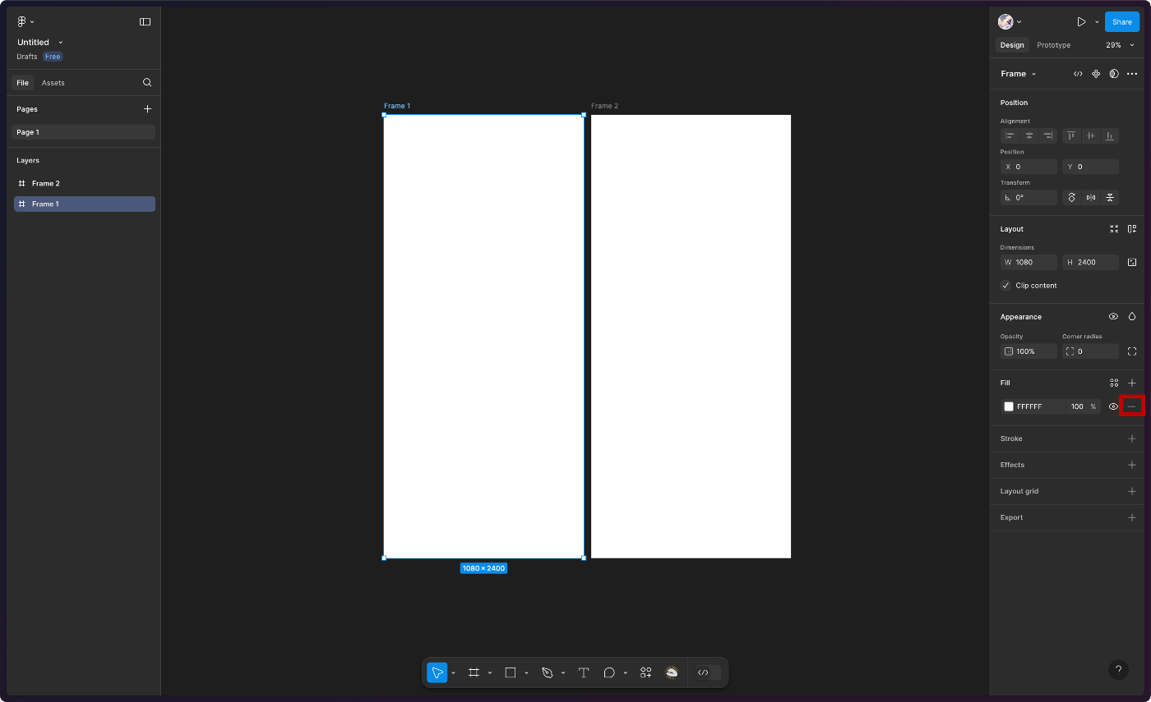Viewport: 1151px width, 702px height.
Task: Add a layout grid with plus button
Action: 1132,492
